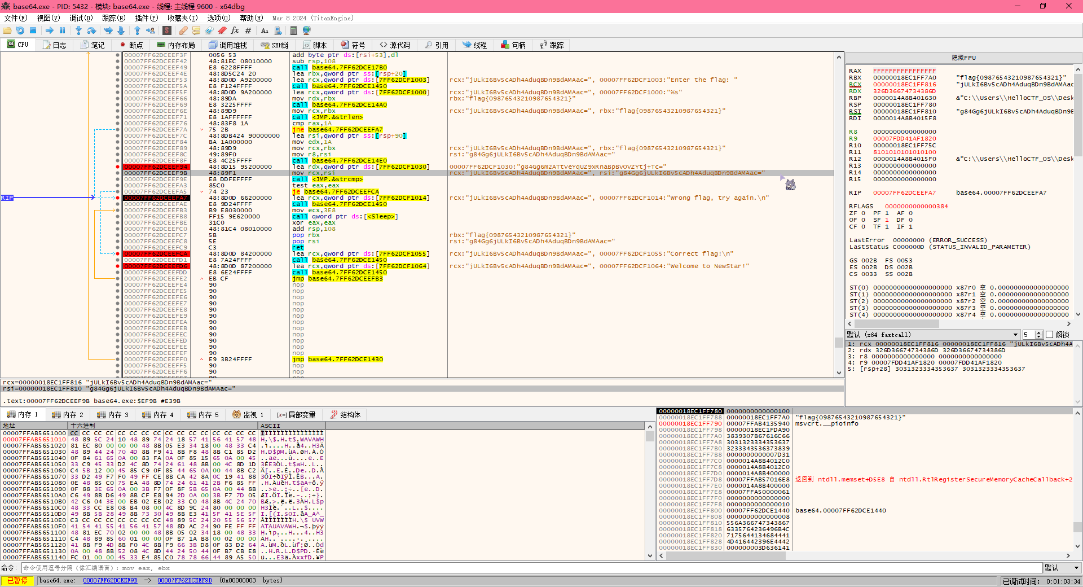The height and width of the screenshot is (587, 1083).
Task: Click the patches band-aid icon
Action: [183, 30]
